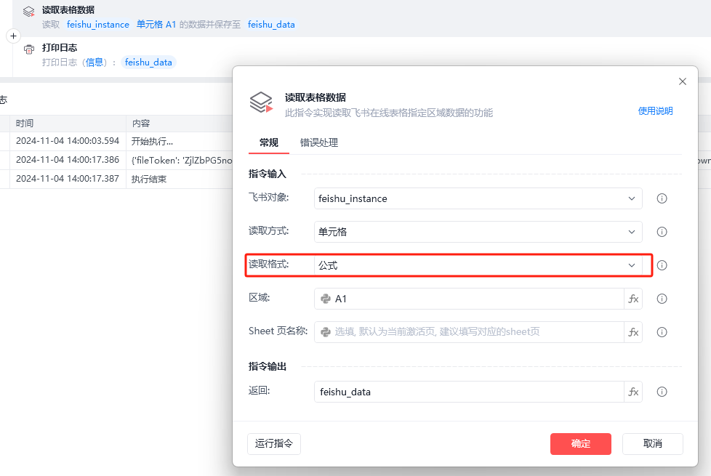Select the 常规 tab

(x=268, y=142)
